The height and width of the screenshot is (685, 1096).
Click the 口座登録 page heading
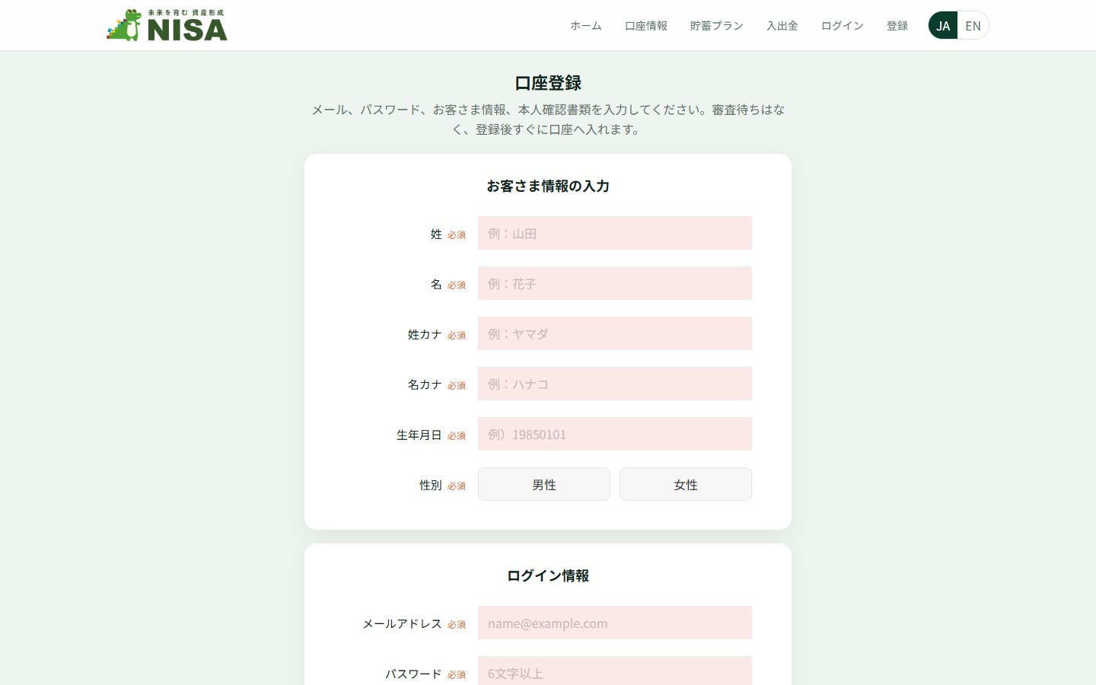tap(548, 83)
